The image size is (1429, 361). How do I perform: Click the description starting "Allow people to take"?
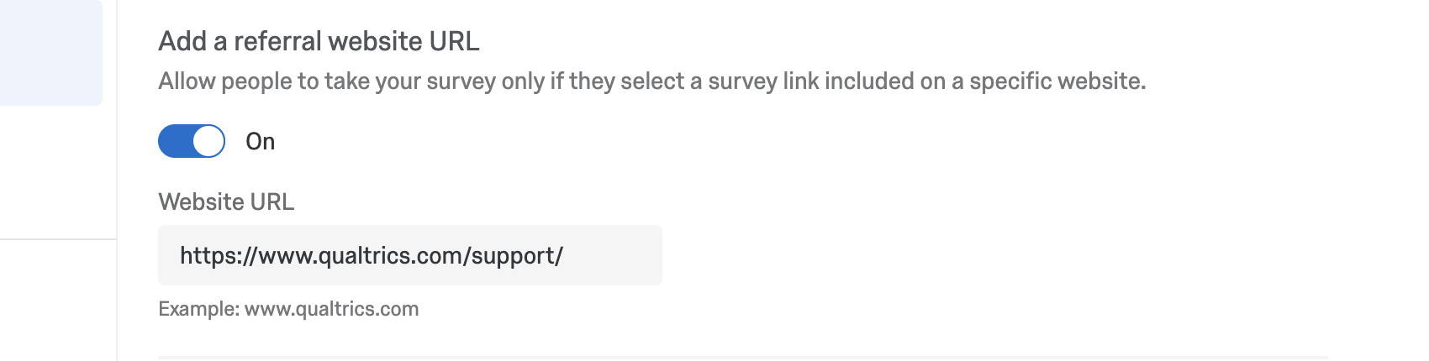click(651, 81)
